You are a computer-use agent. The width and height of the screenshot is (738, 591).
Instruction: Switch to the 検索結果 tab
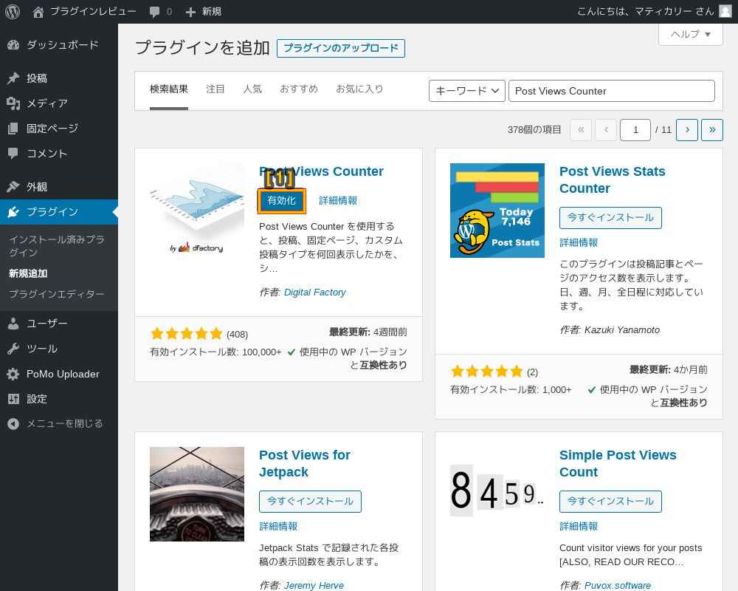click(x=169, y=89)
